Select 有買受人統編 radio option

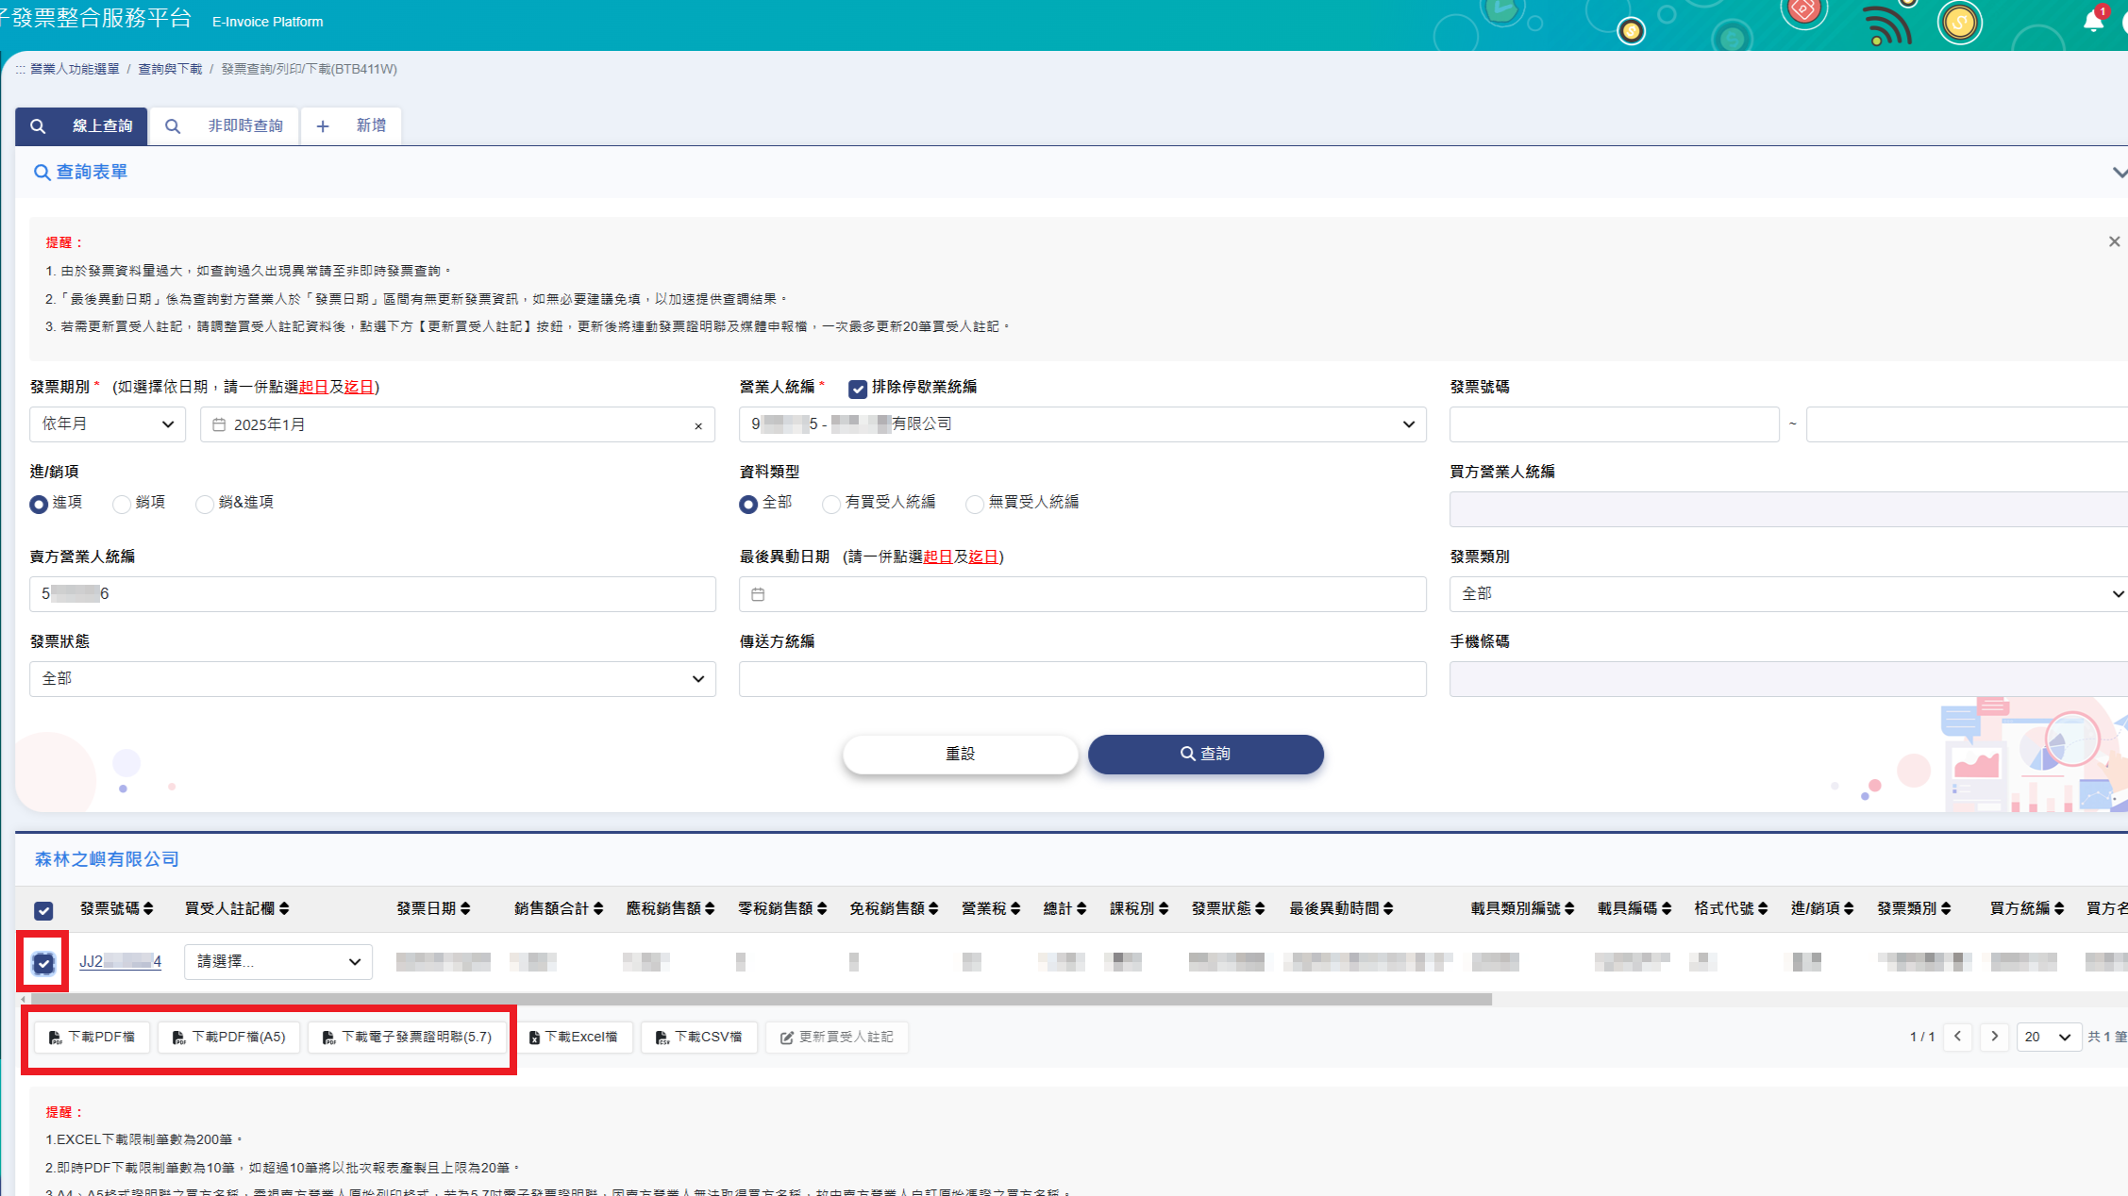coord(831,505)
